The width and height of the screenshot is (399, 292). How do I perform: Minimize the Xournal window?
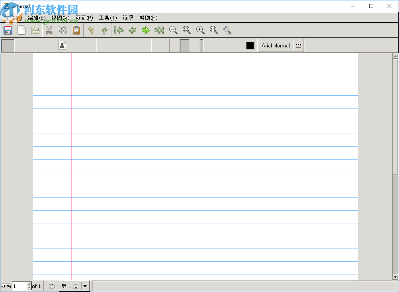pos(353,6)
